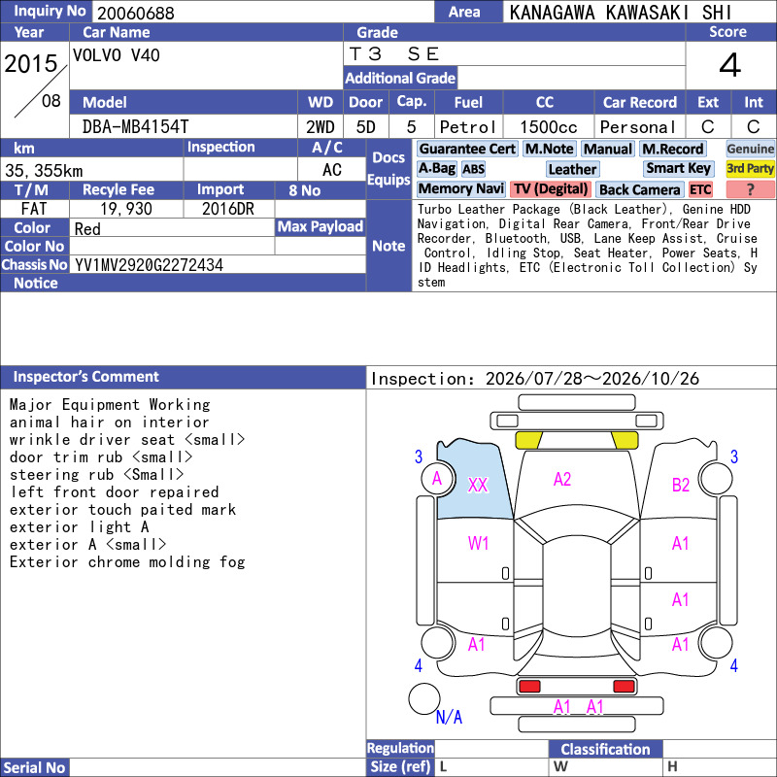Click the engine size 1500cc
Viewport: 777px width, 777px height.
(548, 127)
